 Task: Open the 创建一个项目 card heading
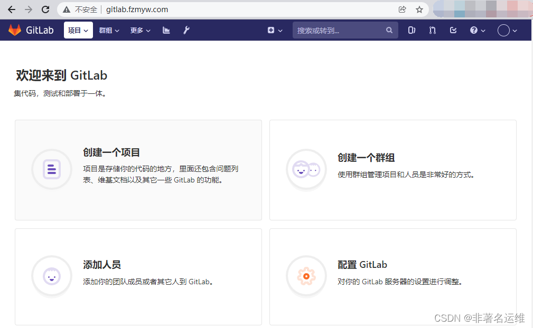click(111, 152)
